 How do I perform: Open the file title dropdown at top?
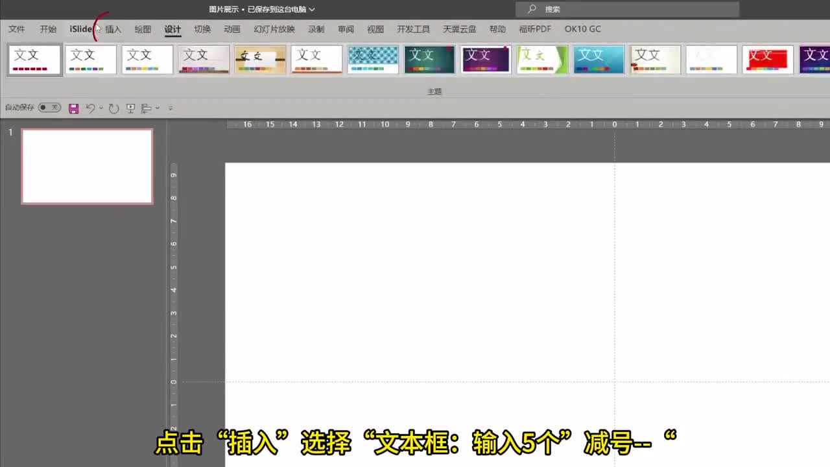313,9
